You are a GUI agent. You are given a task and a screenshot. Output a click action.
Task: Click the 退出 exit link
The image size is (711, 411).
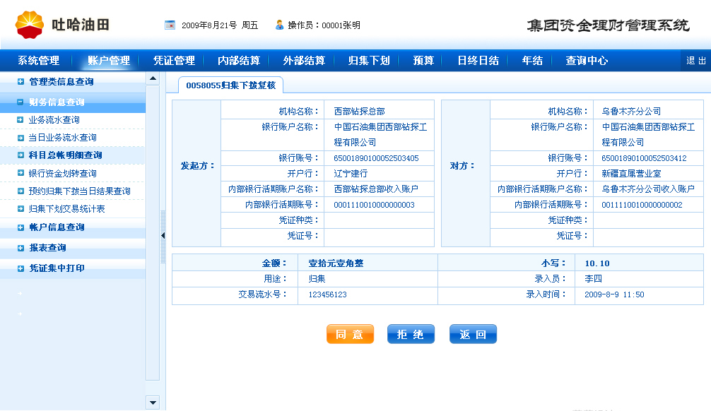[x=697, y=60]
